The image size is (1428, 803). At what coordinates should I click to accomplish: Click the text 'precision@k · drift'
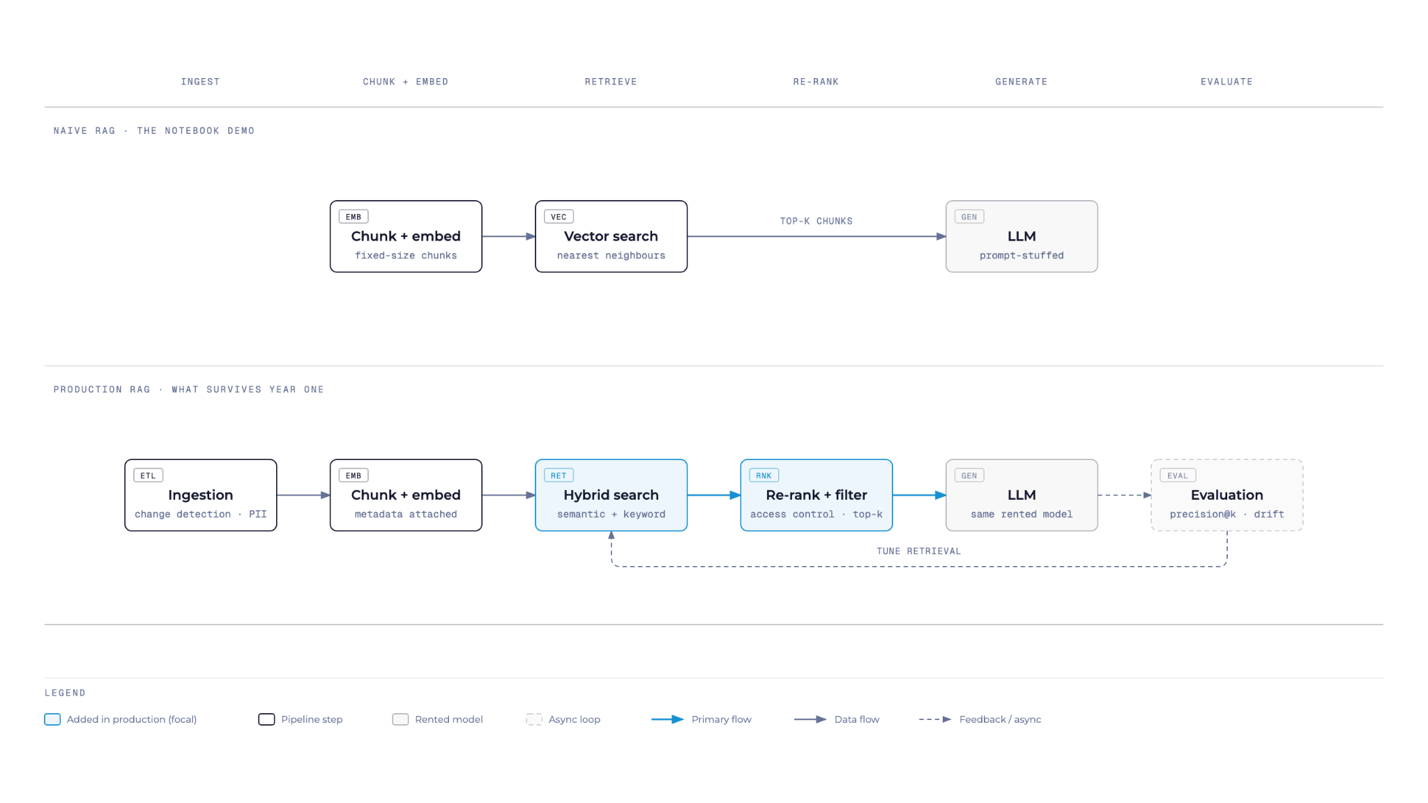(1226, 514)
